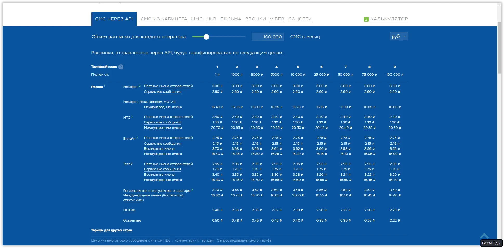Click the Теле2 operator name

(128, 164)
